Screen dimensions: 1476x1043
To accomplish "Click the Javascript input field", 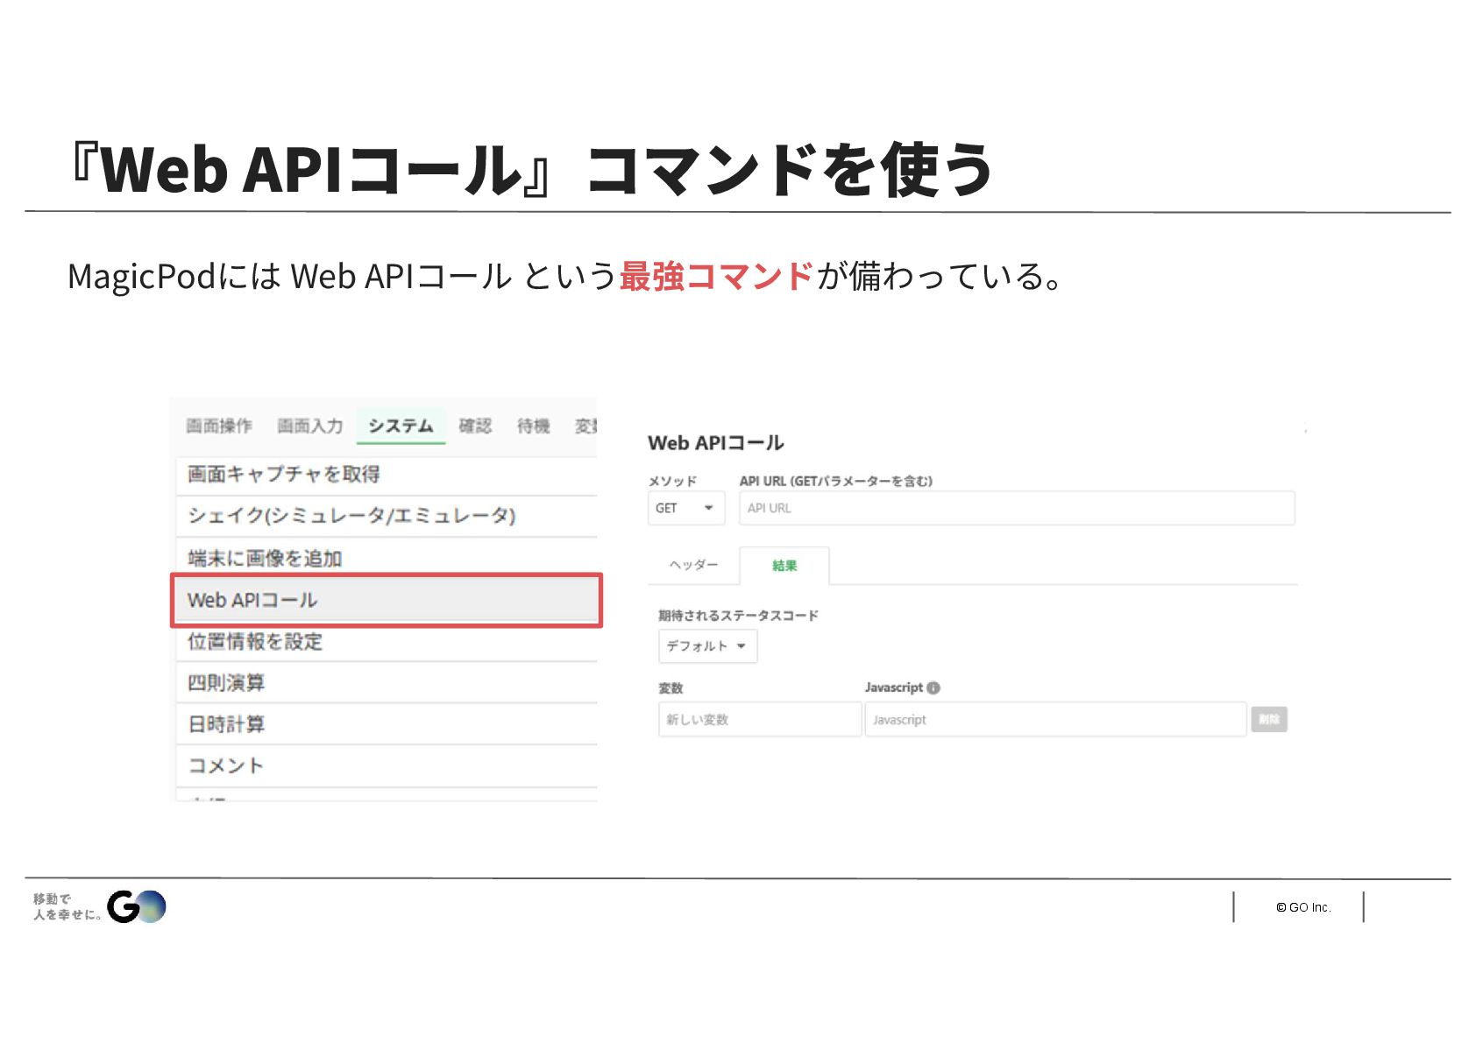I will click(1055, 720).
